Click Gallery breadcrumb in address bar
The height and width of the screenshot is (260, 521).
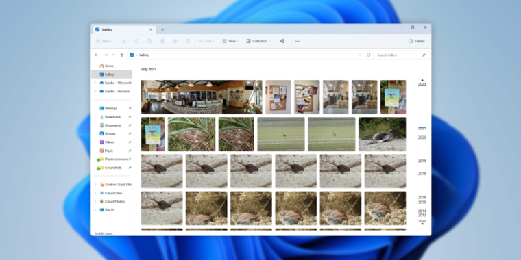(x=144, y=55)
